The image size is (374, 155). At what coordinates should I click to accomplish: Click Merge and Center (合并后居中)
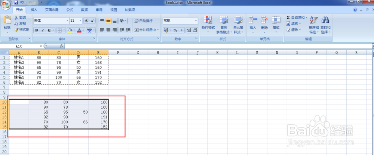point(145,30)
